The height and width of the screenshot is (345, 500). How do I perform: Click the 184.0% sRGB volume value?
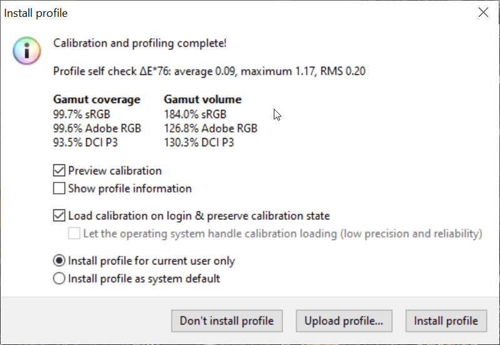(195, 114)
